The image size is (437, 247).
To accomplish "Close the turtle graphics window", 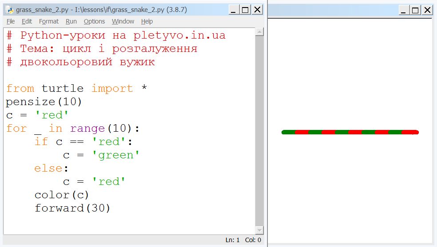I will [x=428, y=10].
